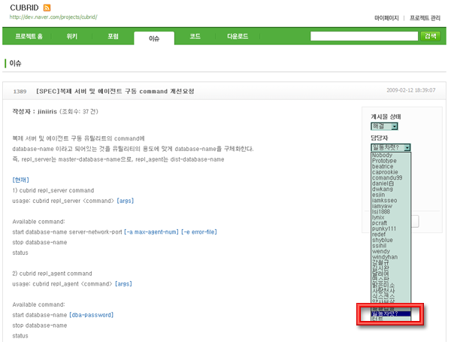Screen dimensions: 451x342
Task: Click [args] after repl_agent usage
Action: [123, 284]
